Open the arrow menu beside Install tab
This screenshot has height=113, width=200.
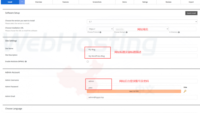coord(22,2)
